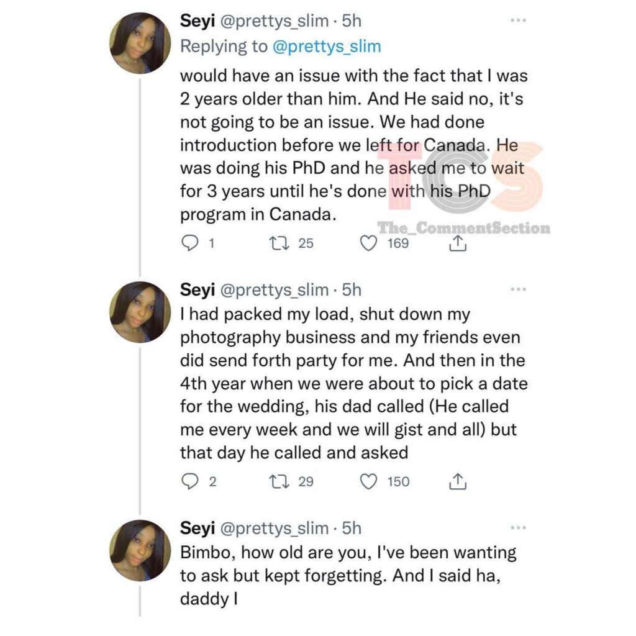Share the photography business tweet

(457, 481)
